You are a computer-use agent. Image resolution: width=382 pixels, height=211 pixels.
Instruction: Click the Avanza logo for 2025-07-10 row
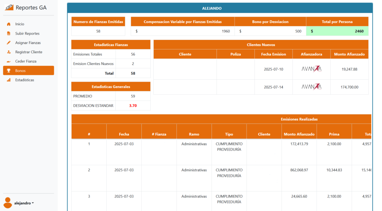click(x=311, y=69)
